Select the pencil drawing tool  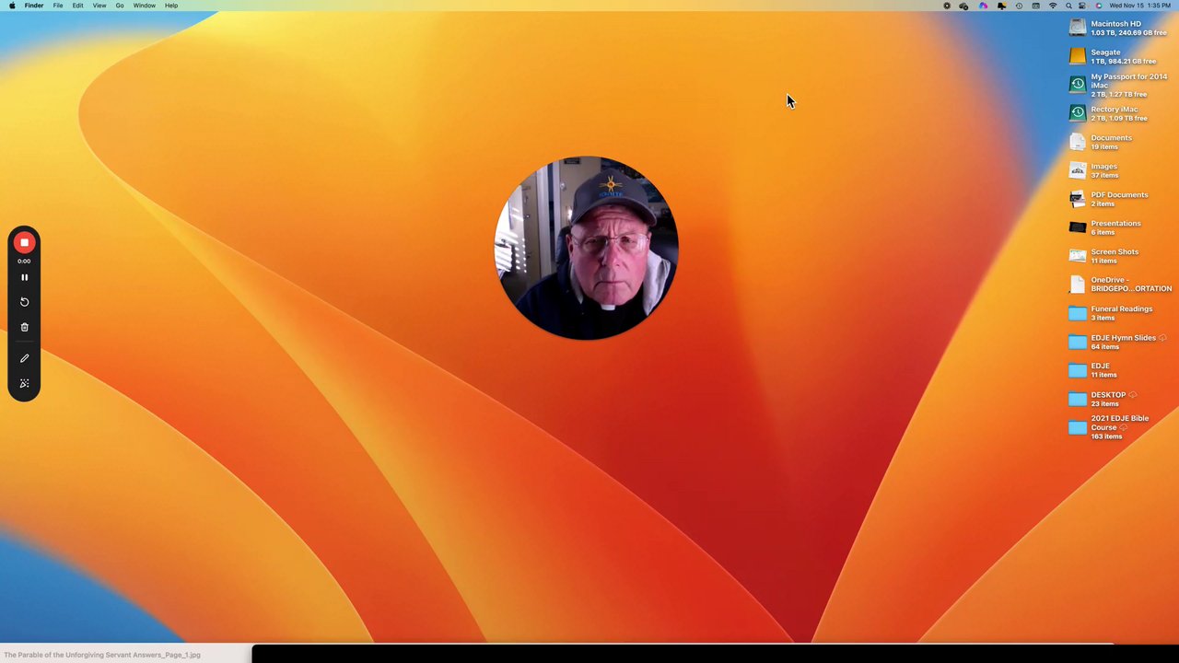pos(24,358)
